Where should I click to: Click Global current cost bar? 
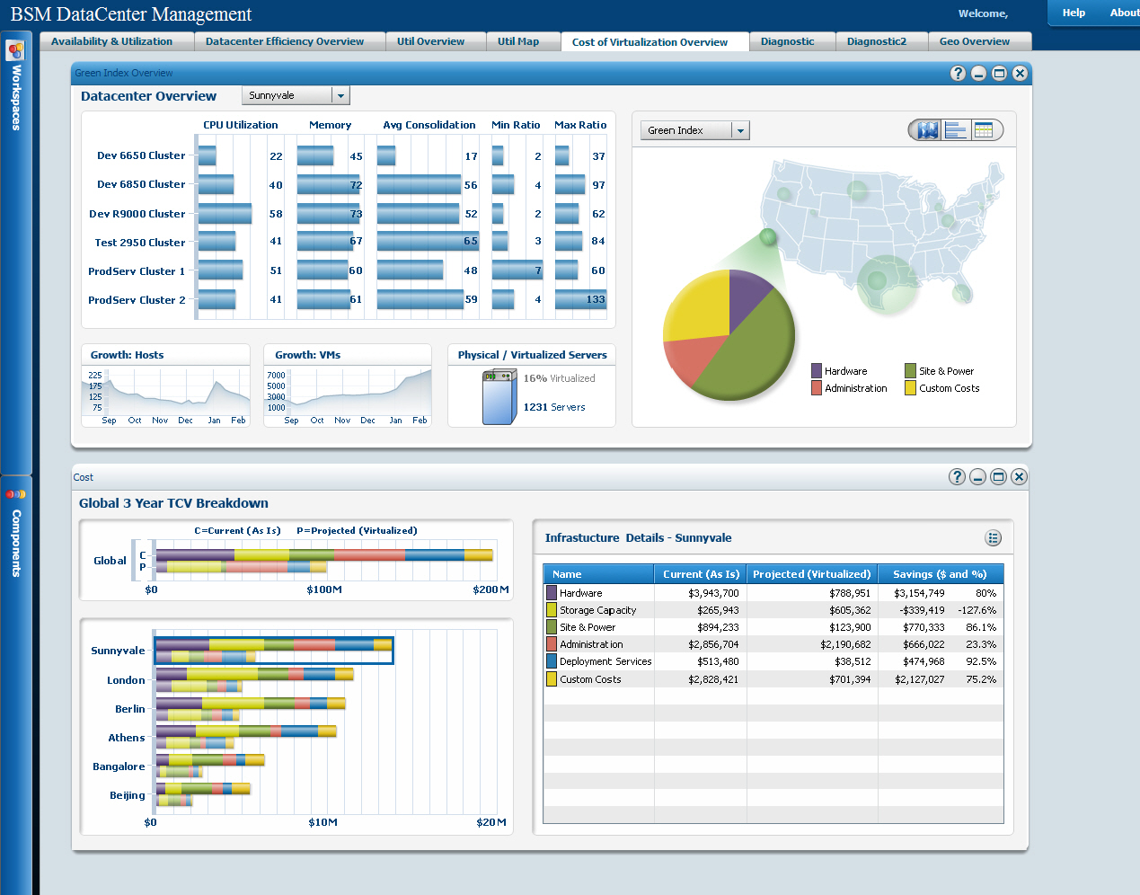click(x=323, y=555)
